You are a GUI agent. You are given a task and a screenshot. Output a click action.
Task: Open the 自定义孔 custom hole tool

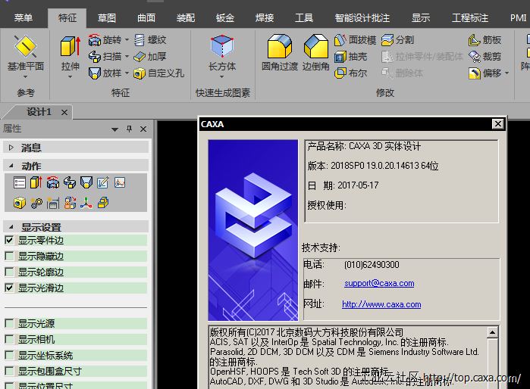click(158, 73)
